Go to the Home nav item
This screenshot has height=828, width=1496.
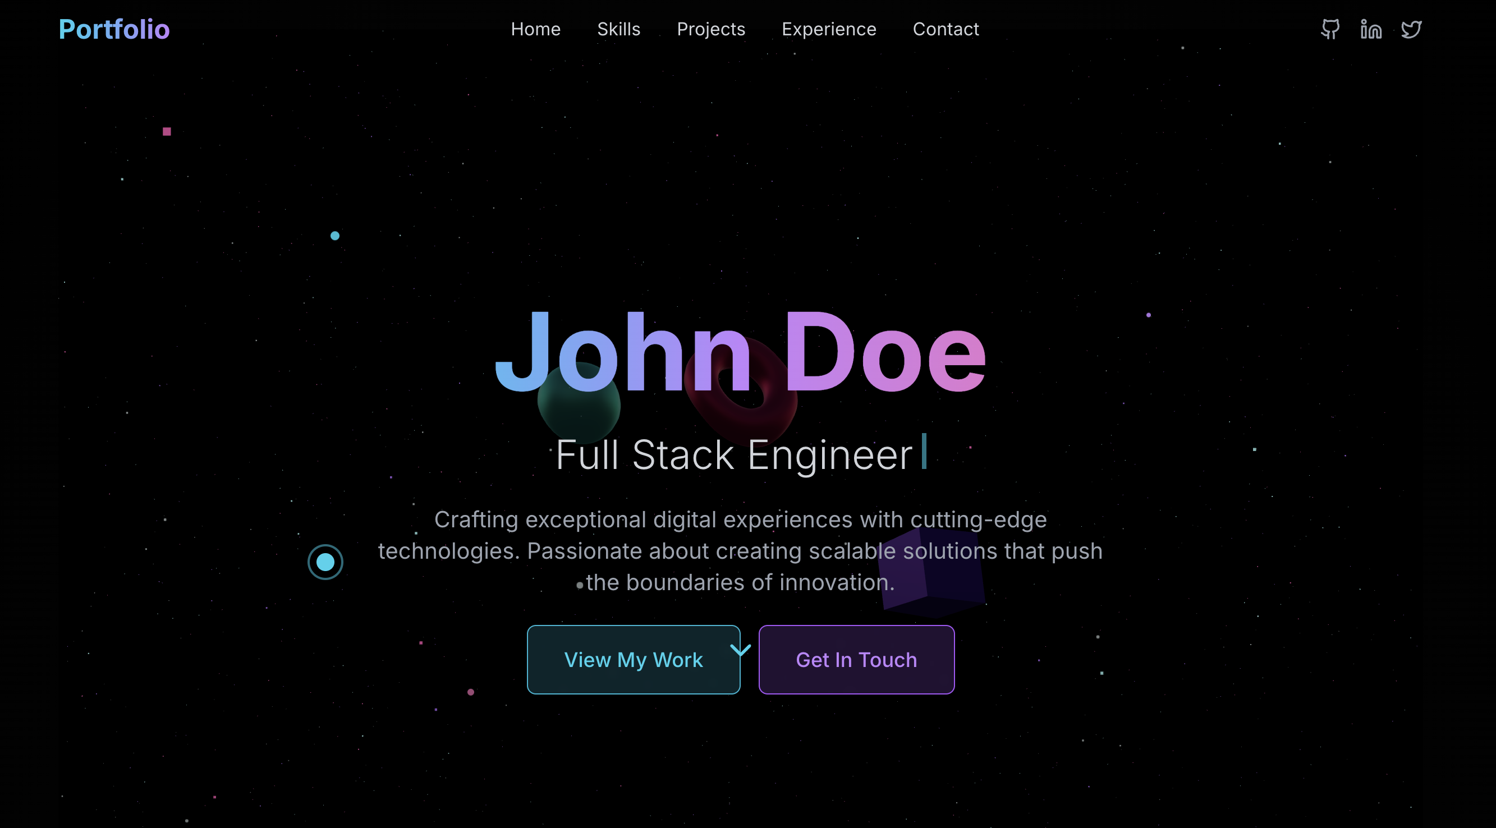(535, 29)
